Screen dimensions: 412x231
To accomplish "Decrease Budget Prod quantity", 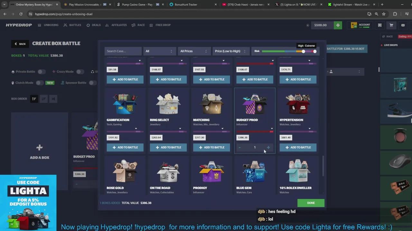I will click(x=239, y=147).
